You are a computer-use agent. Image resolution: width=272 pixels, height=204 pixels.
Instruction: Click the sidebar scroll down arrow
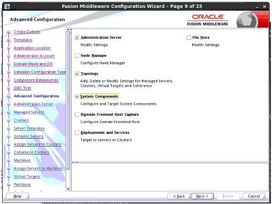67,189
